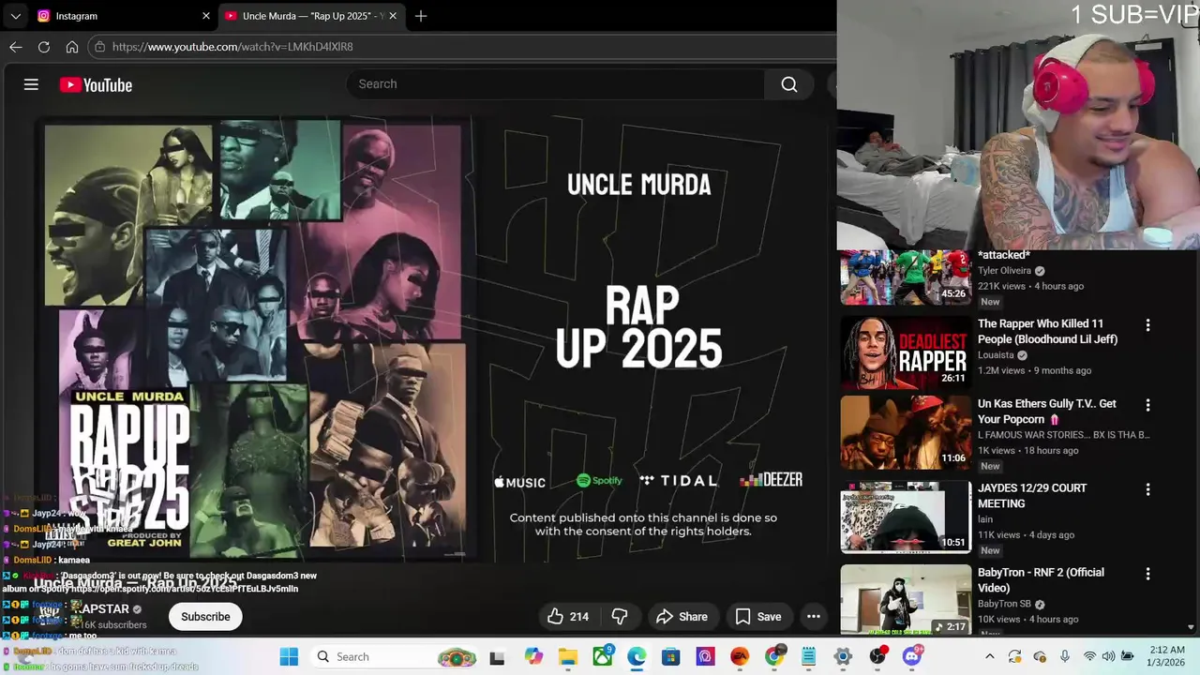Close the Uncle Murda YouTube tab
Screen dimensions: 1200x675
point(393,16)
